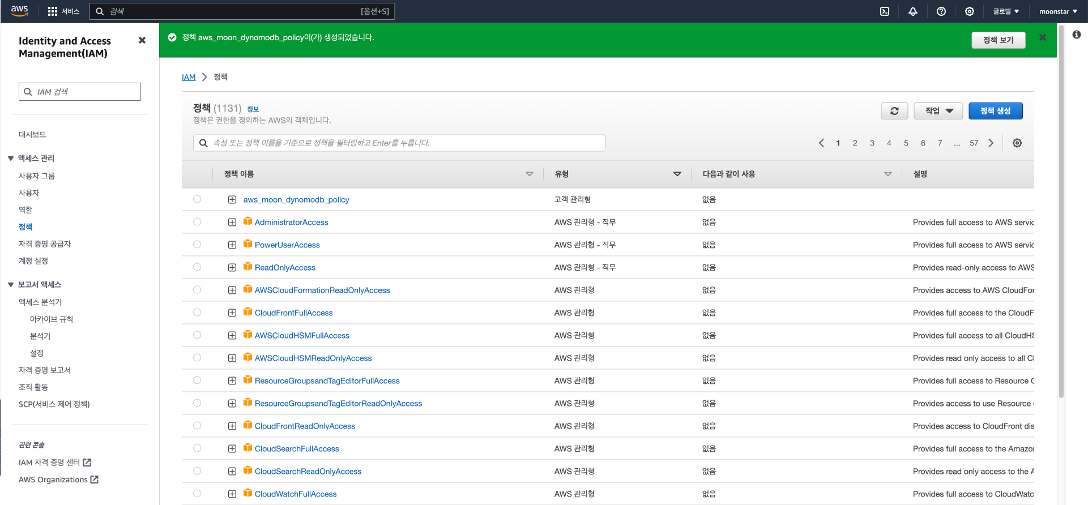
Task: Go to page 57 of policies
Action: pyautogui.click(x=974, y=143)
